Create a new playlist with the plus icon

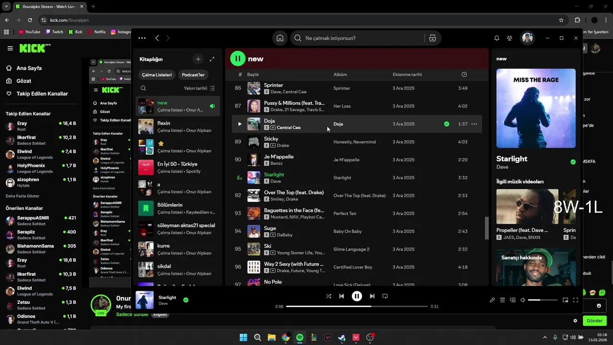click(x=198, y=59)
